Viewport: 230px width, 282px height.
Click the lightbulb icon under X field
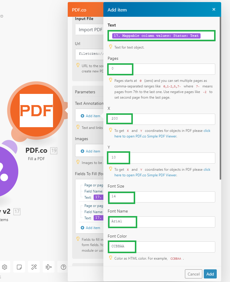[111, 130]
